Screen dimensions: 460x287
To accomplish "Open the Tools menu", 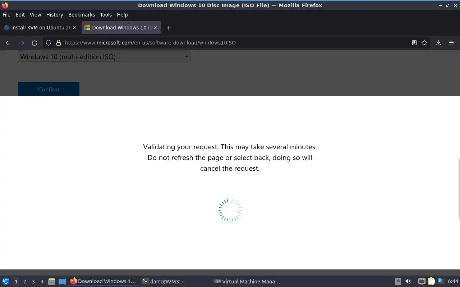I will click(106, 15).
